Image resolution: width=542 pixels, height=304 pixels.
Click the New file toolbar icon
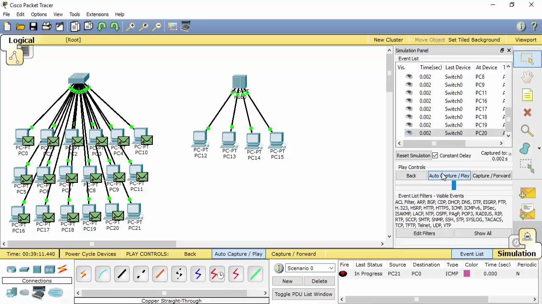pos(7,27)
